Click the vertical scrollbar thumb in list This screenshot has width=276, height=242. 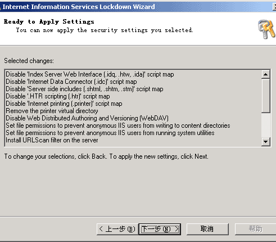tap(265, 96)
